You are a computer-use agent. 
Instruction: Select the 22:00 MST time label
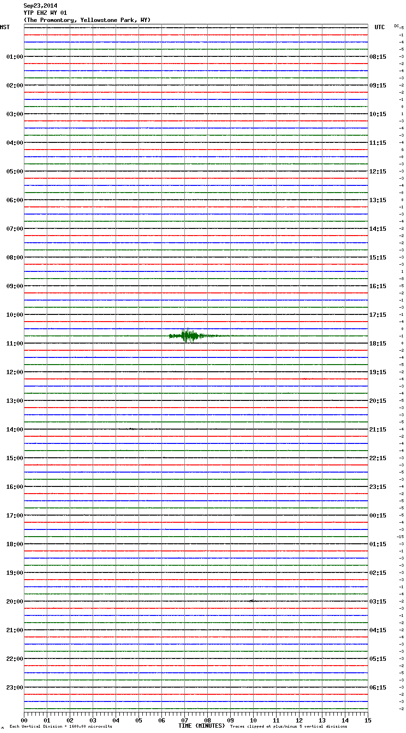(x=15, y=659)
